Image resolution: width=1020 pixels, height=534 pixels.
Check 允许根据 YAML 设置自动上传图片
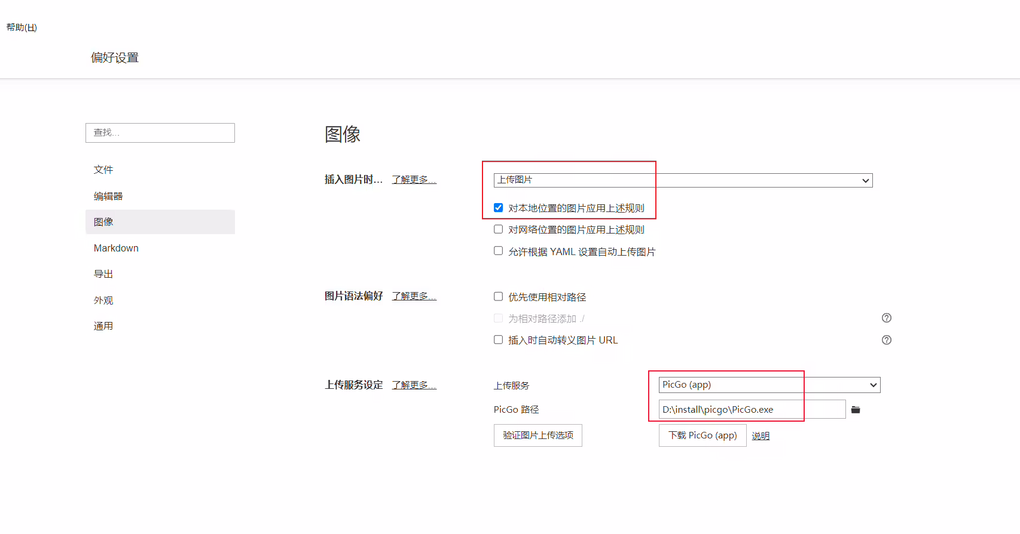[x=498, y=251]
